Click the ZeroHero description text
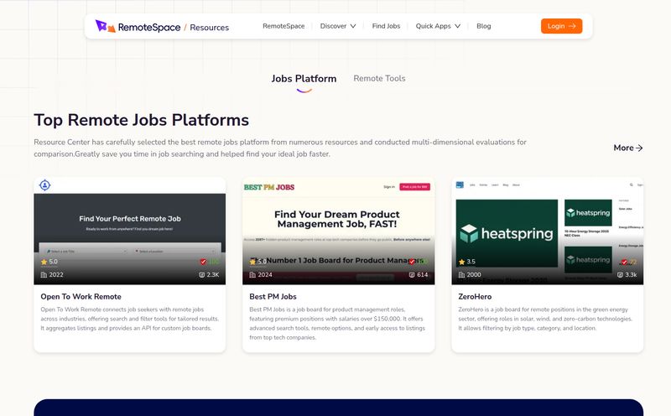This screenshot has width=671, height=416. (545, 319)
